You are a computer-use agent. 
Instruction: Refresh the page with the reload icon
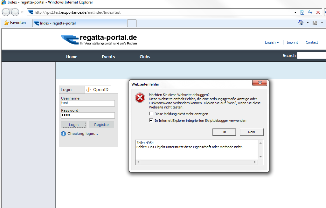[310, 12]
